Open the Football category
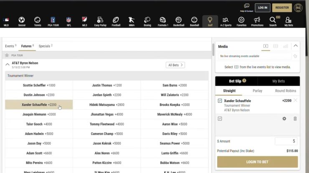 [116, 22]
